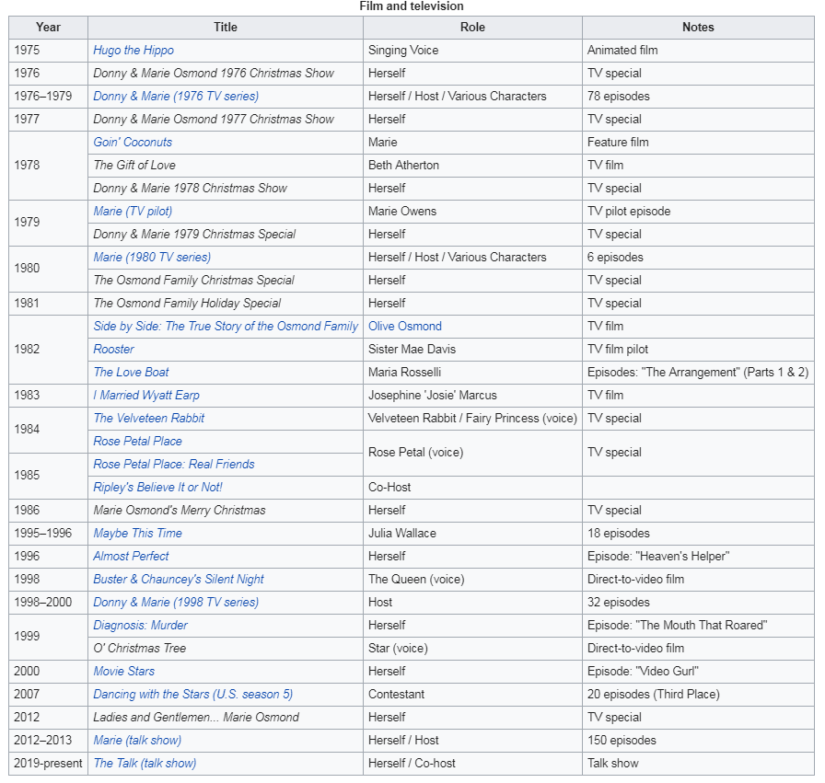Visit The Love Boat page

pyautogui.click(x=131, y=373)
